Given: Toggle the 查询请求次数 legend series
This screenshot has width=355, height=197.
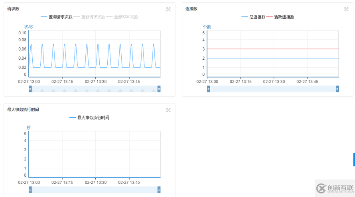Looking at the screenshot, I should (57, 17).
